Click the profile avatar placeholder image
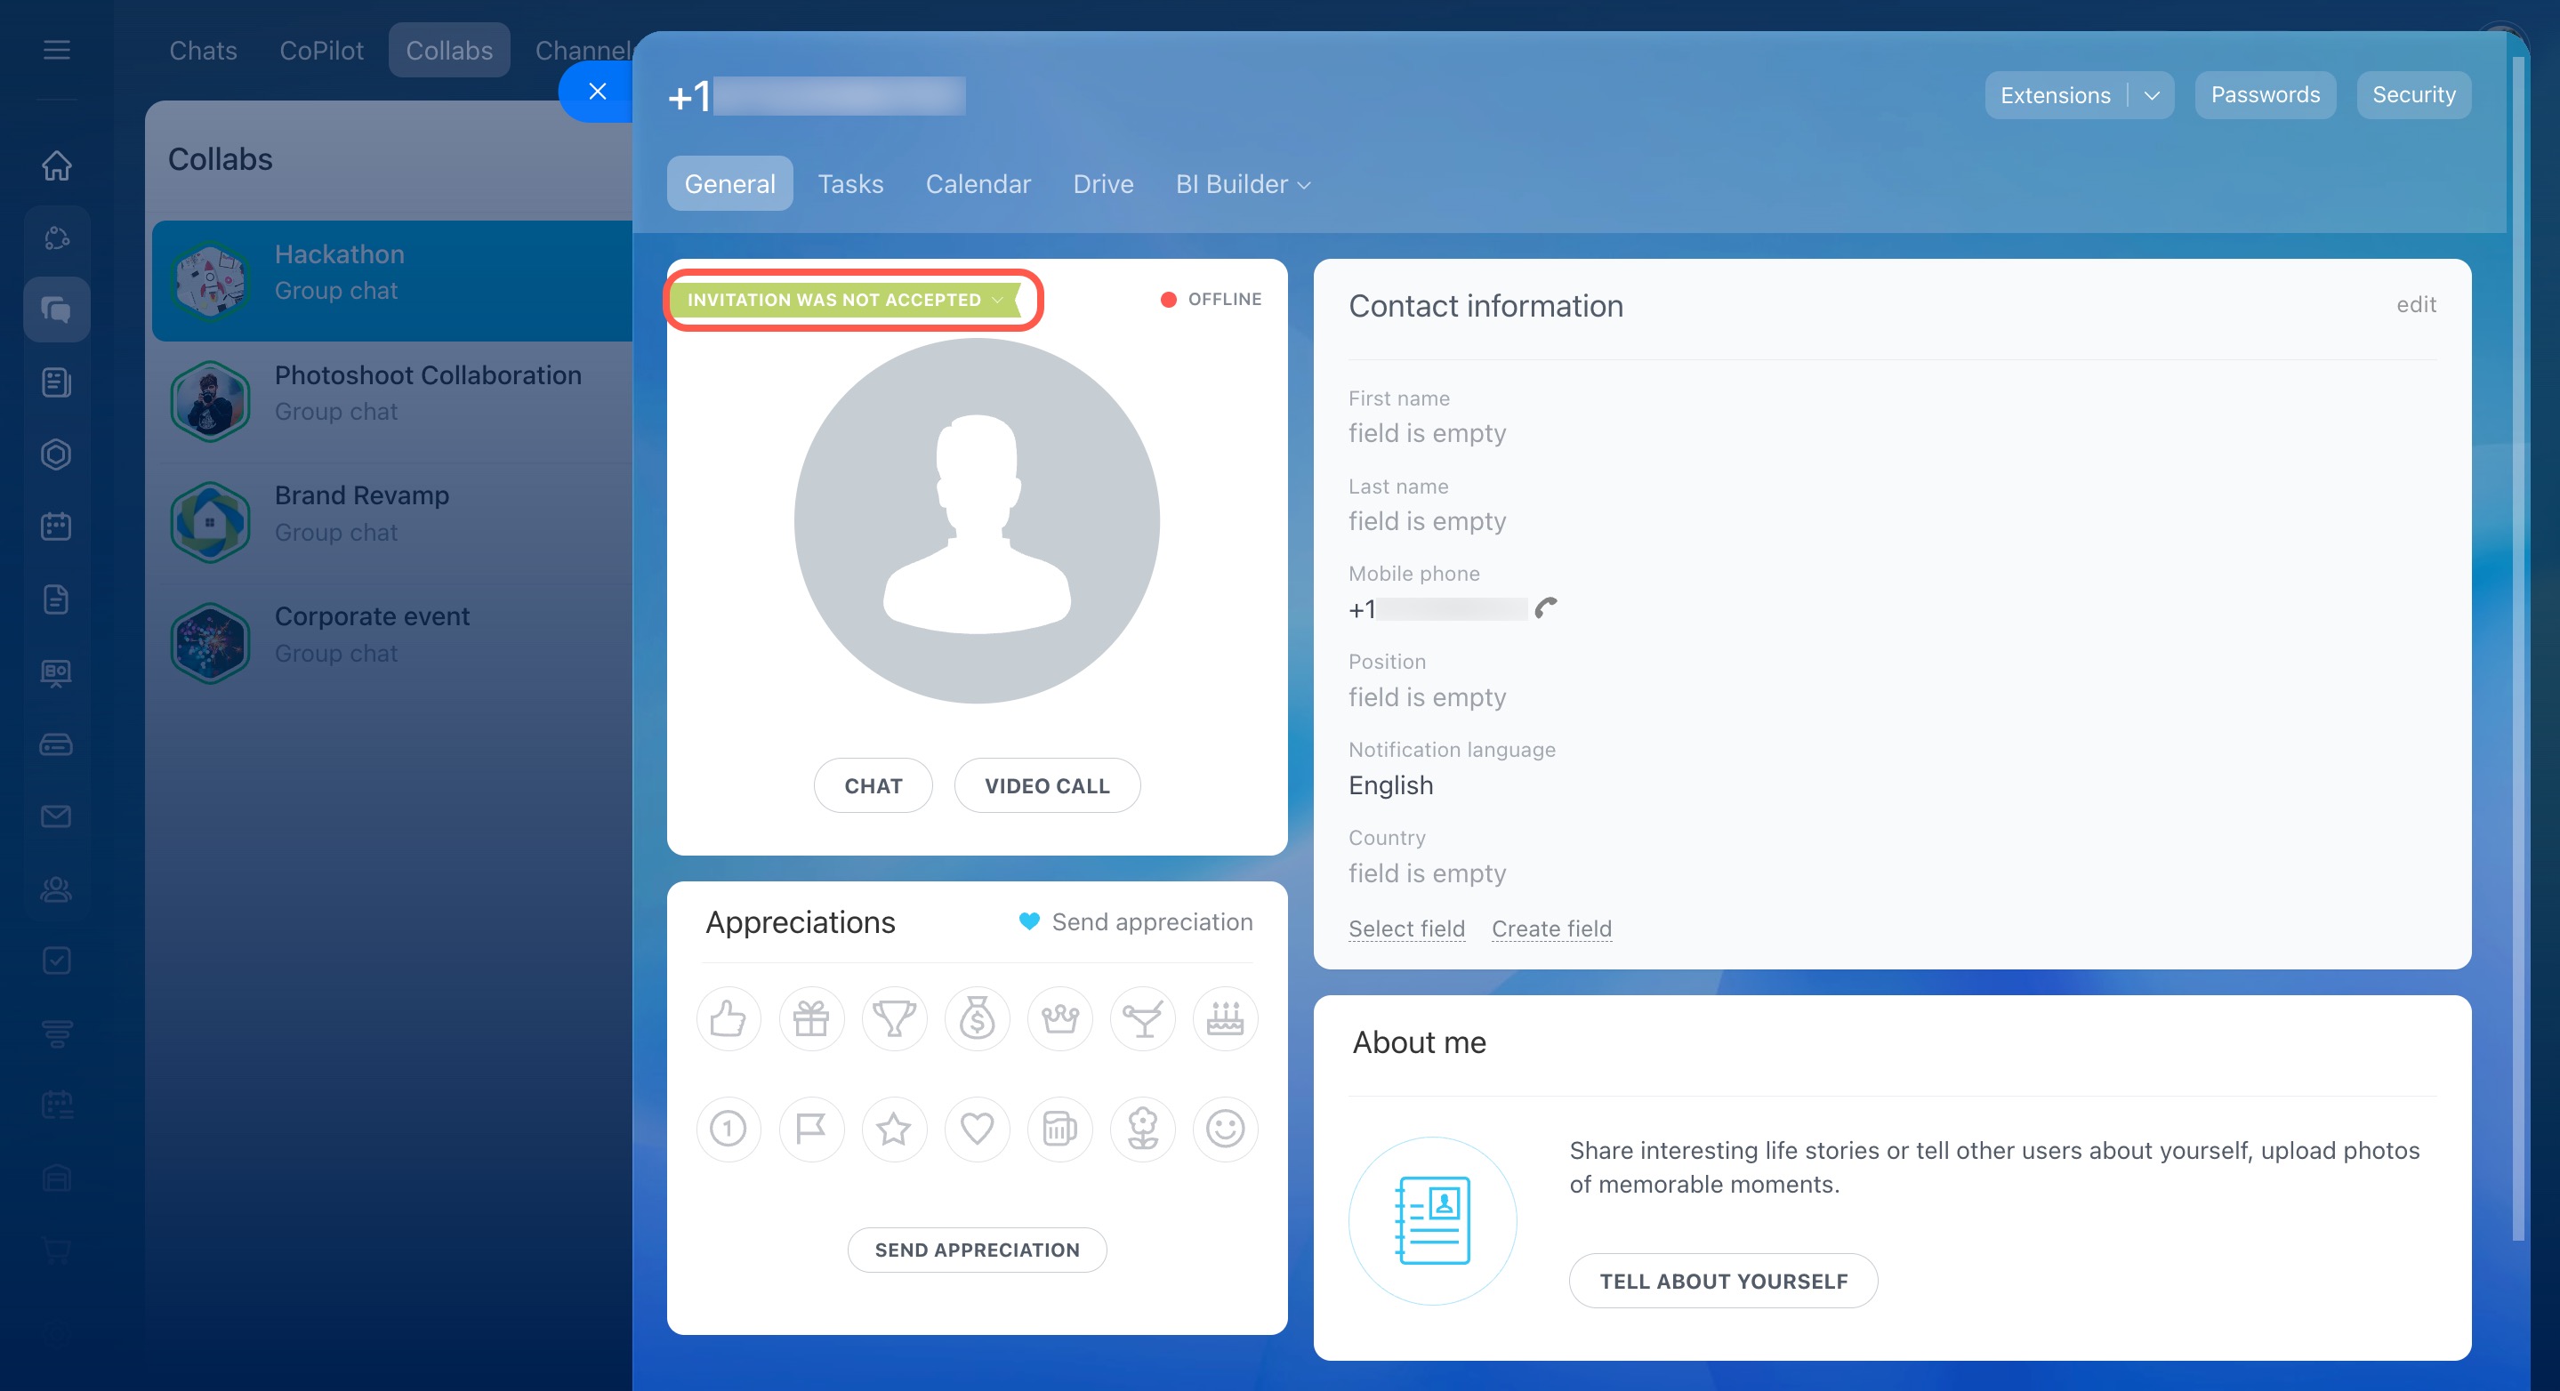This screenshot has width=2560, height=1391. pos(976,520)
